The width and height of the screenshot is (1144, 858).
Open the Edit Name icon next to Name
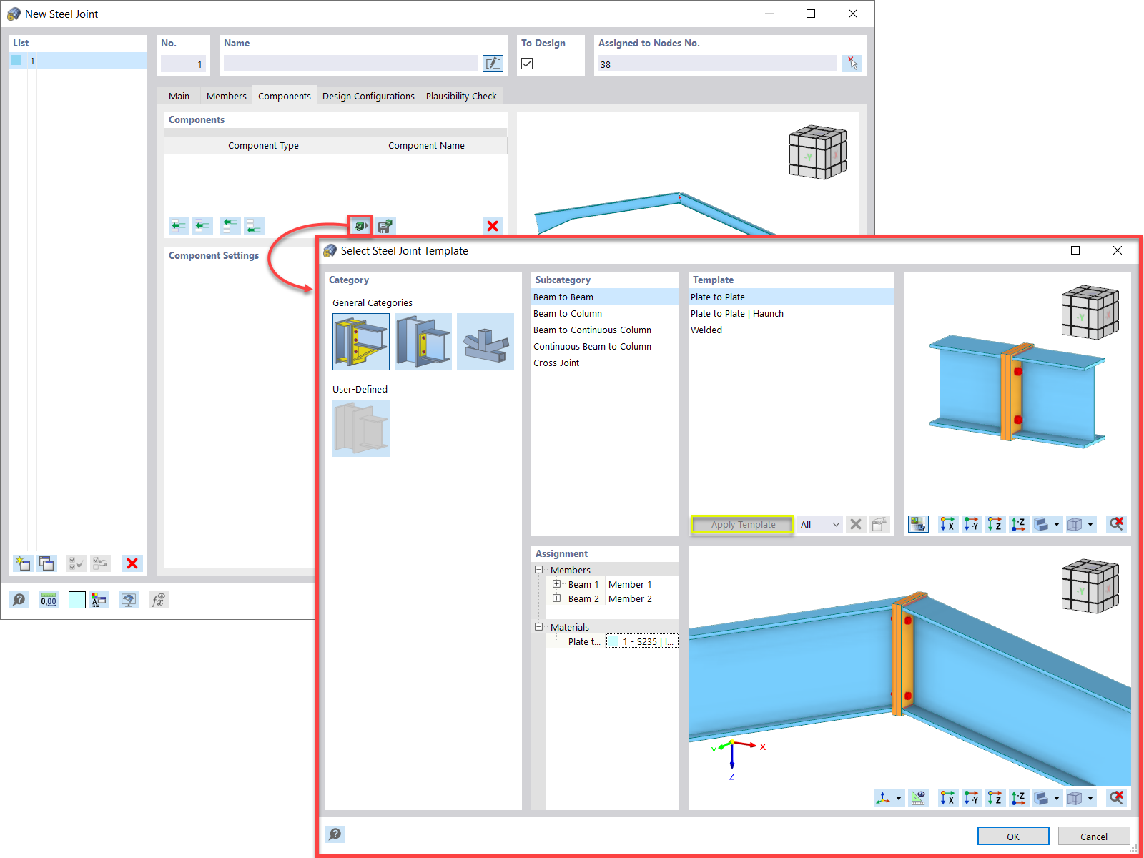[x=493, y=64]
